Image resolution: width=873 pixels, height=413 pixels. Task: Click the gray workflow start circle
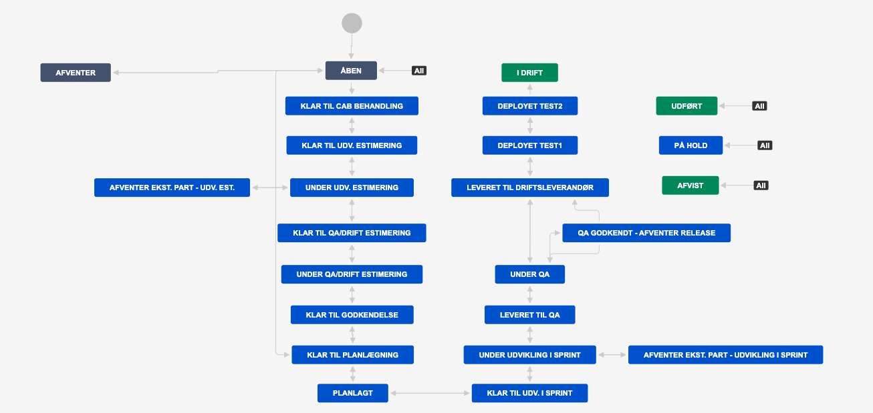352,23
